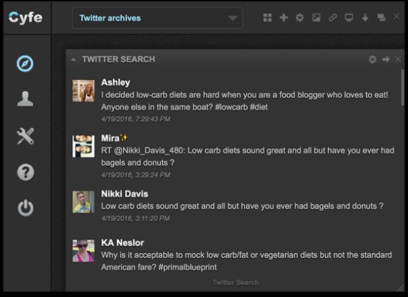The image size is (408, 297).
Task: Click the share link chain icon
Action: [x=333, y=18]
